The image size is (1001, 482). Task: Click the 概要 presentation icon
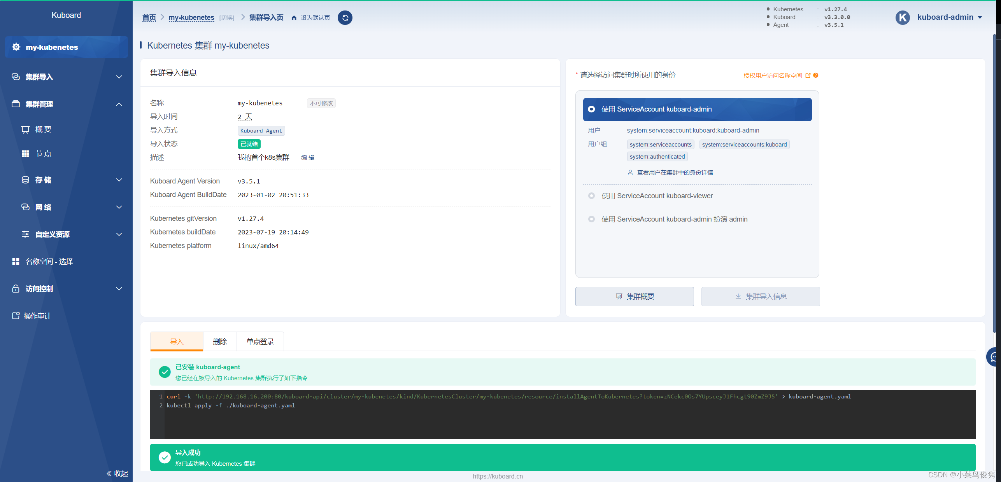[25, 129]
